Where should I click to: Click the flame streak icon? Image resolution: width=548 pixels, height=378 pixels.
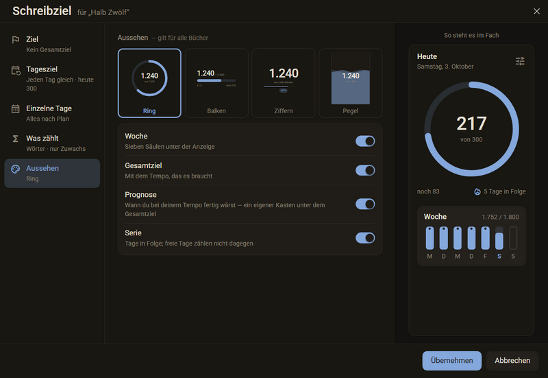point(477,191)
